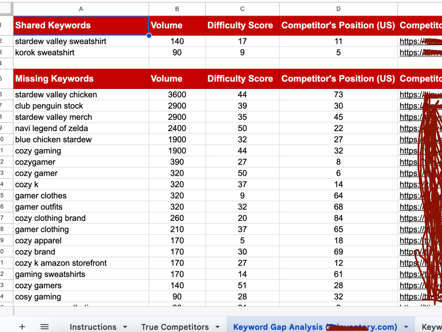Click volume 3600 for stardew valley chicken
442x332 pixels.
click(x=177, y=95)
